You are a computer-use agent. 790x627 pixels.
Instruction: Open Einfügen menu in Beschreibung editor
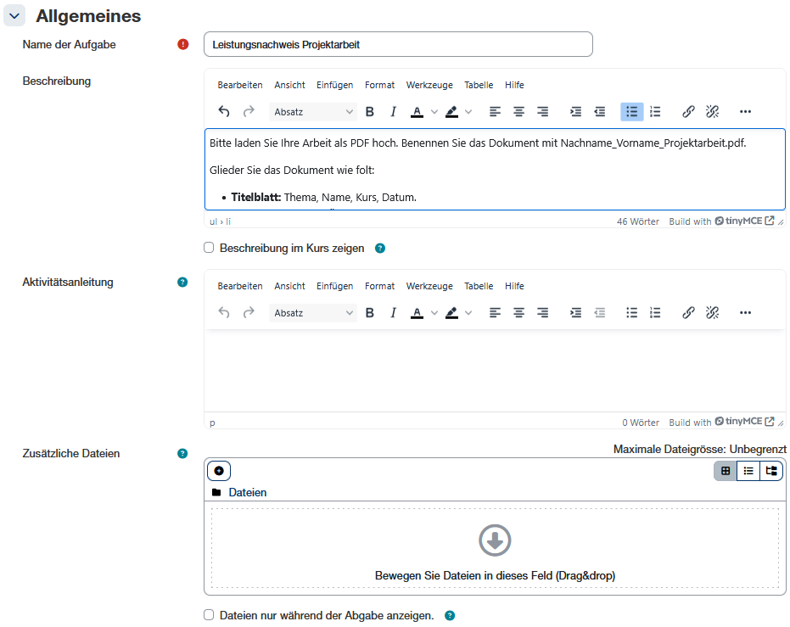(334, 85)
